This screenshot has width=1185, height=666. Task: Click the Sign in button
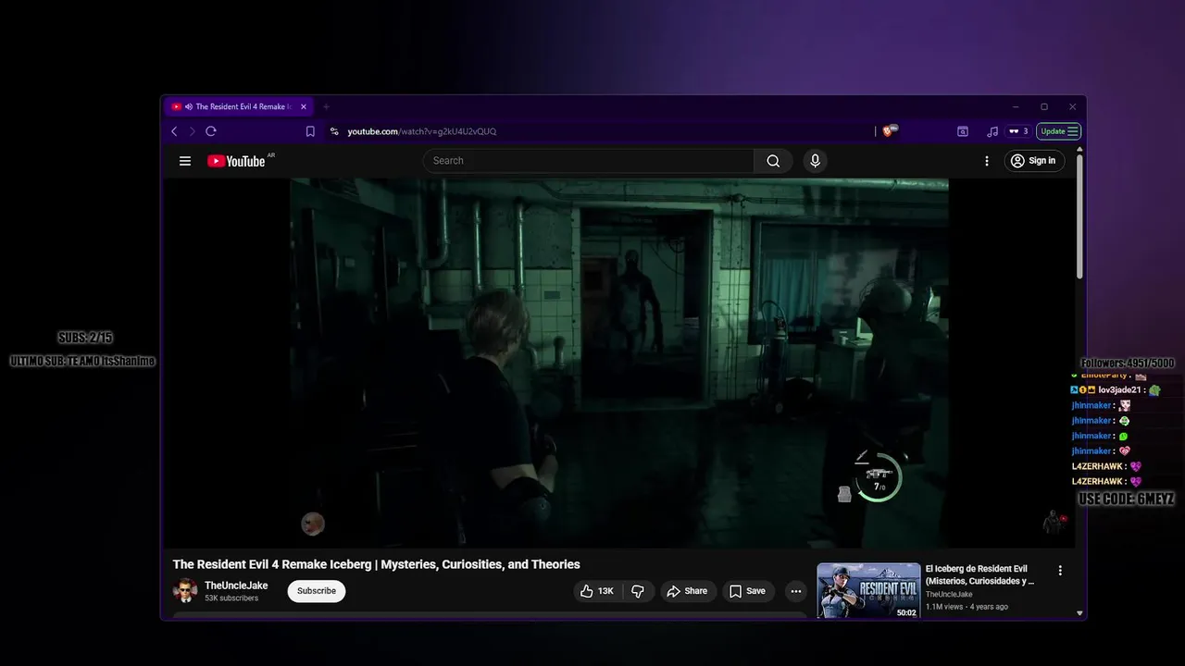[x=1034, y=161]
